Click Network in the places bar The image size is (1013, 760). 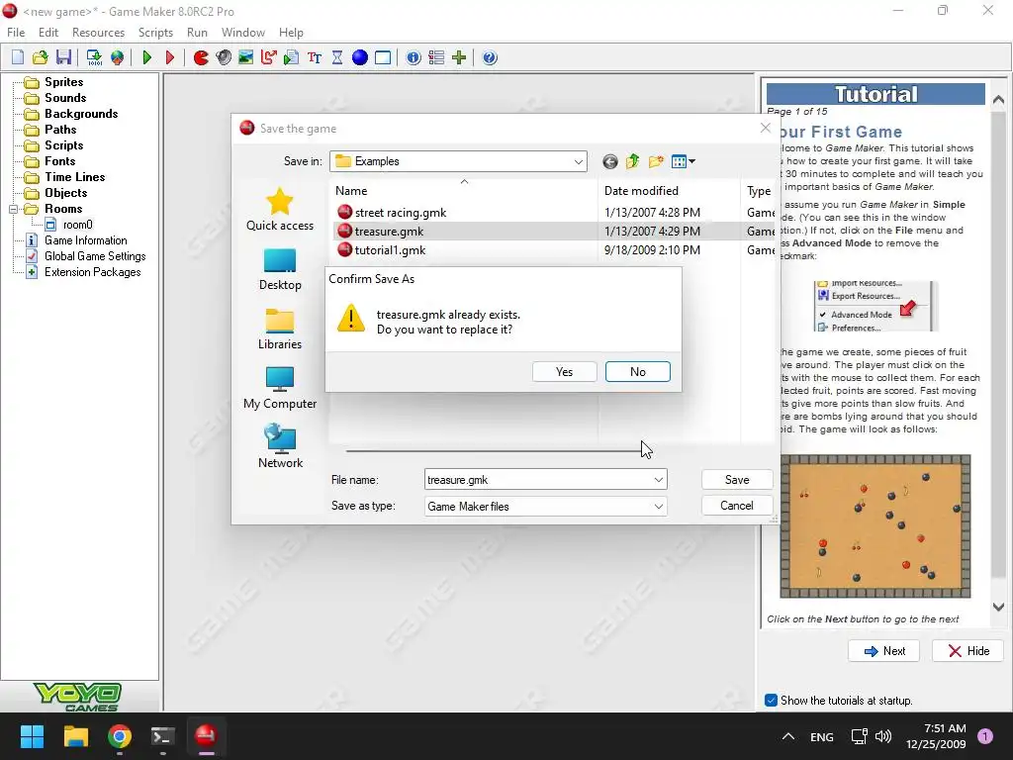pos(280,447)
